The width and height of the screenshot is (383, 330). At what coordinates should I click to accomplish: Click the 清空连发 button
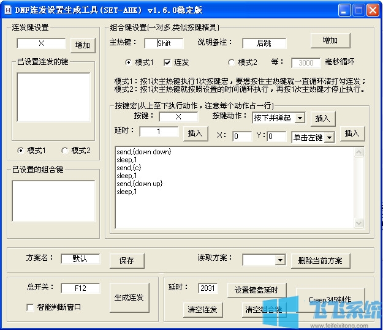click(202, 309)
